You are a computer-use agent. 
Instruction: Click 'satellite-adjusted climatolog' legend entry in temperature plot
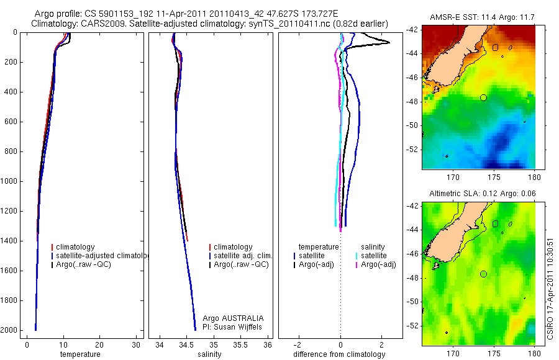tap(102, 256)
